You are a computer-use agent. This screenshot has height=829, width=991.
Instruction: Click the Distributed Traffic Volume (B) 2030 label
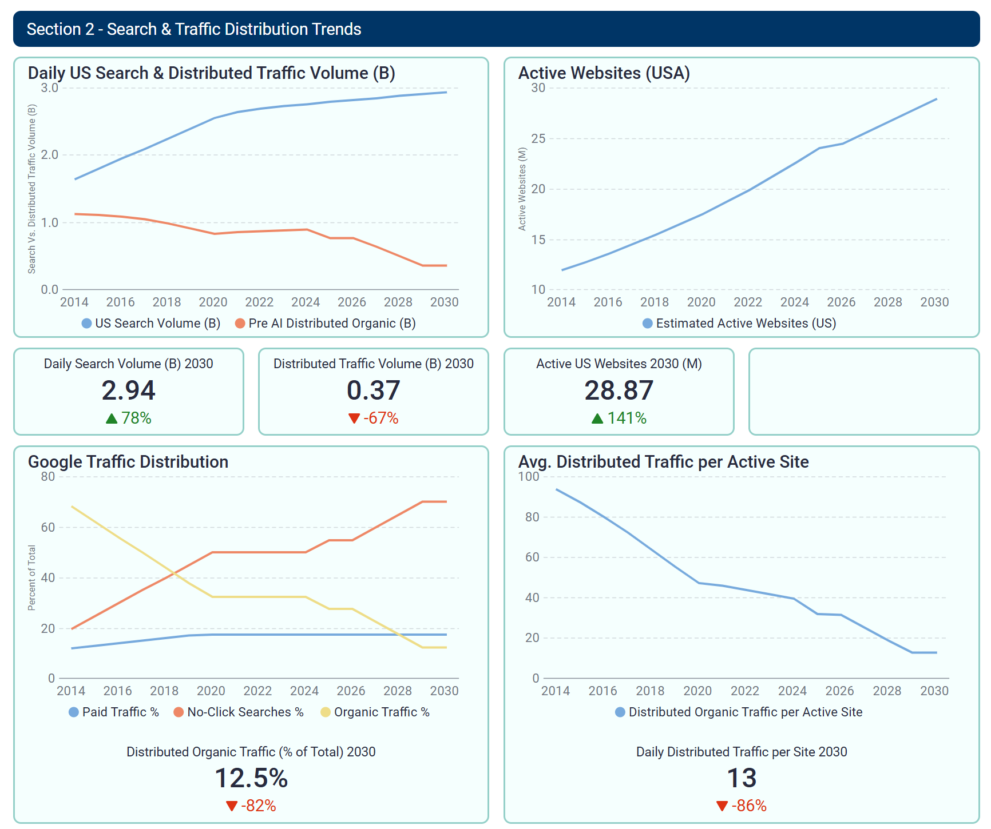pos(374,364)
